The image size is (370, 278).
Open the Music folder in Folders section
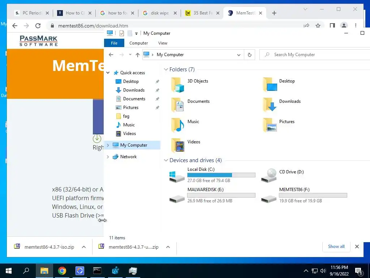click(178, 125)
